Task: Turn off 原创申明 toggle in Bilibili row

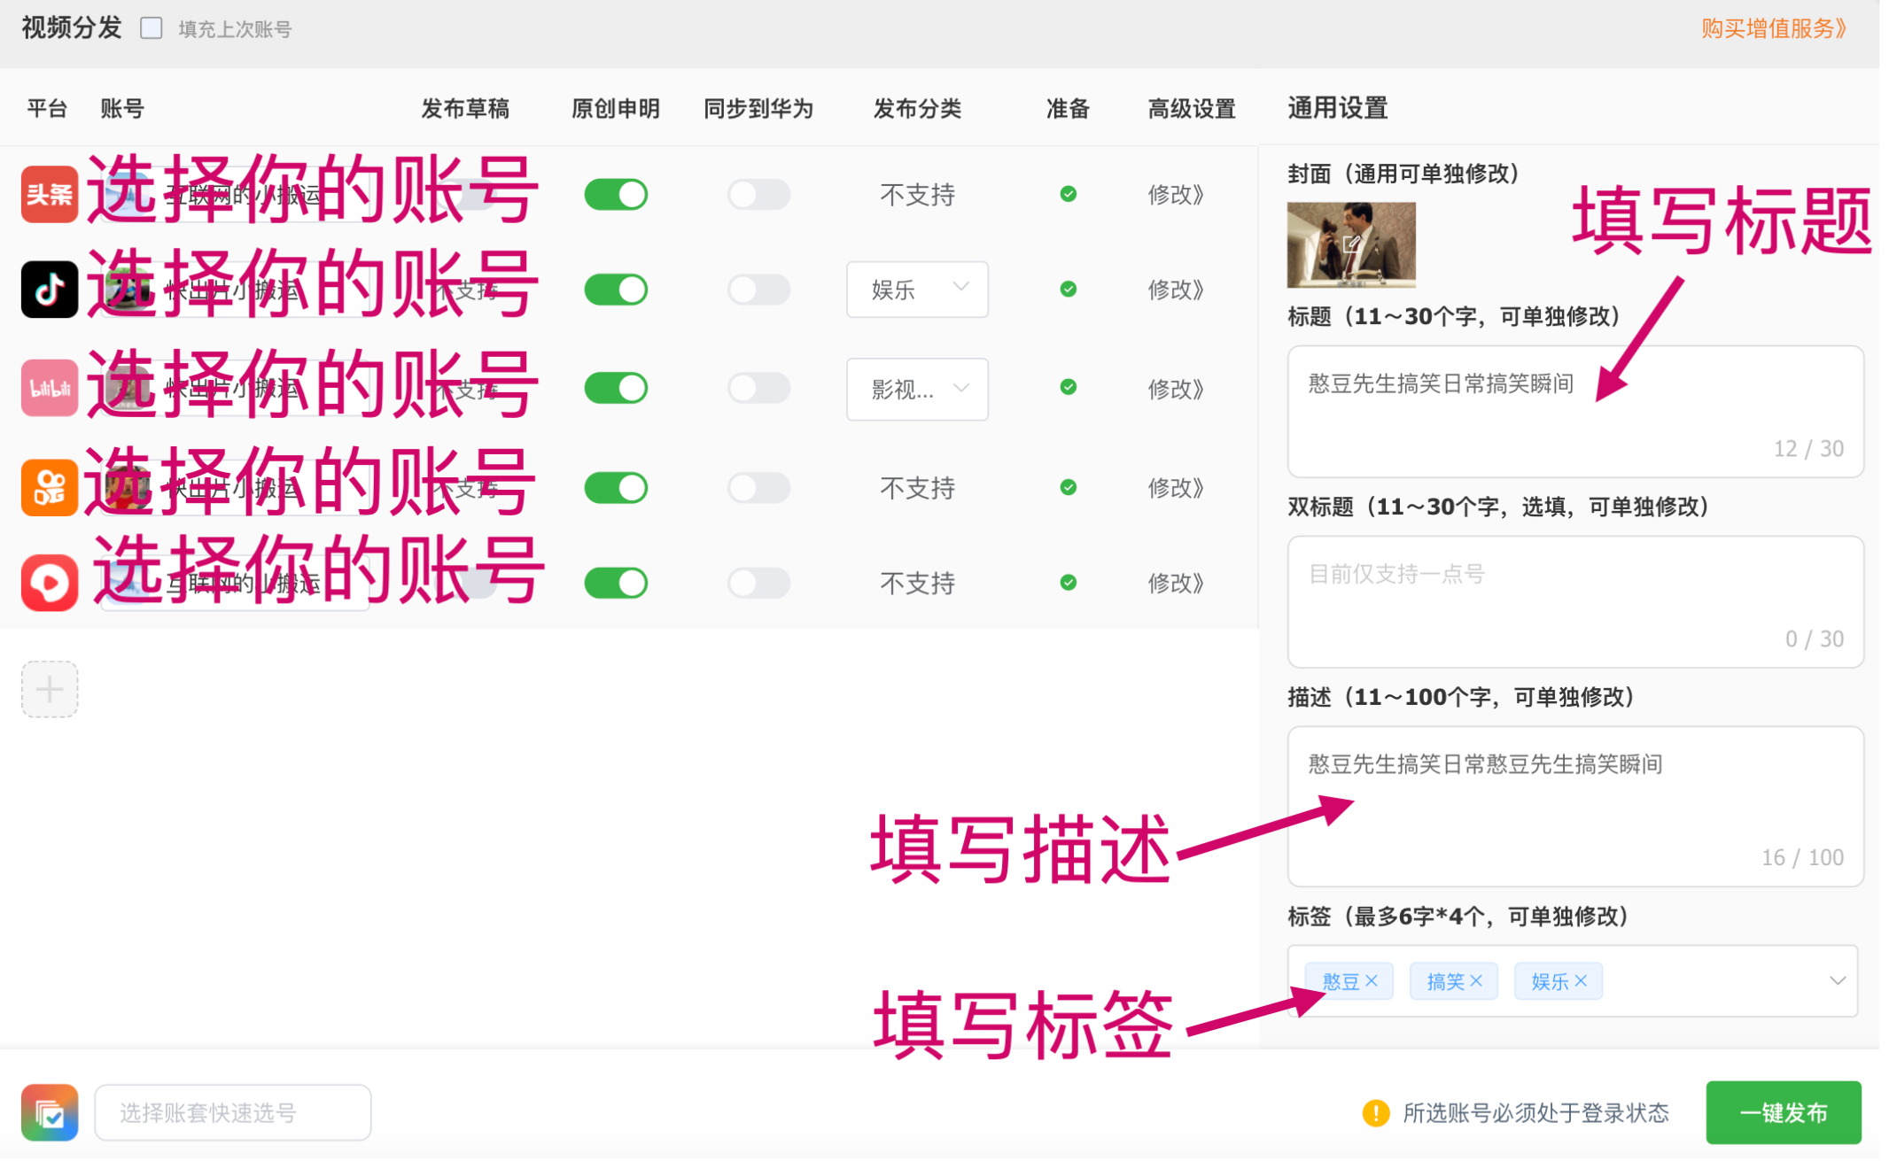Action: [616, 388]
